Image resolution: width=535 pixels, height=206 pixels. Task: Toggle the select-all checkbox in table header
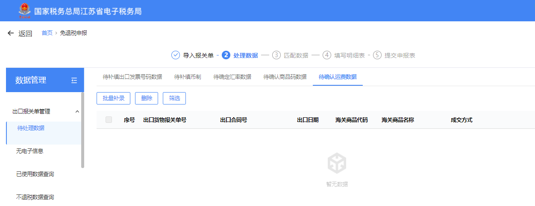tap(109, 120)
